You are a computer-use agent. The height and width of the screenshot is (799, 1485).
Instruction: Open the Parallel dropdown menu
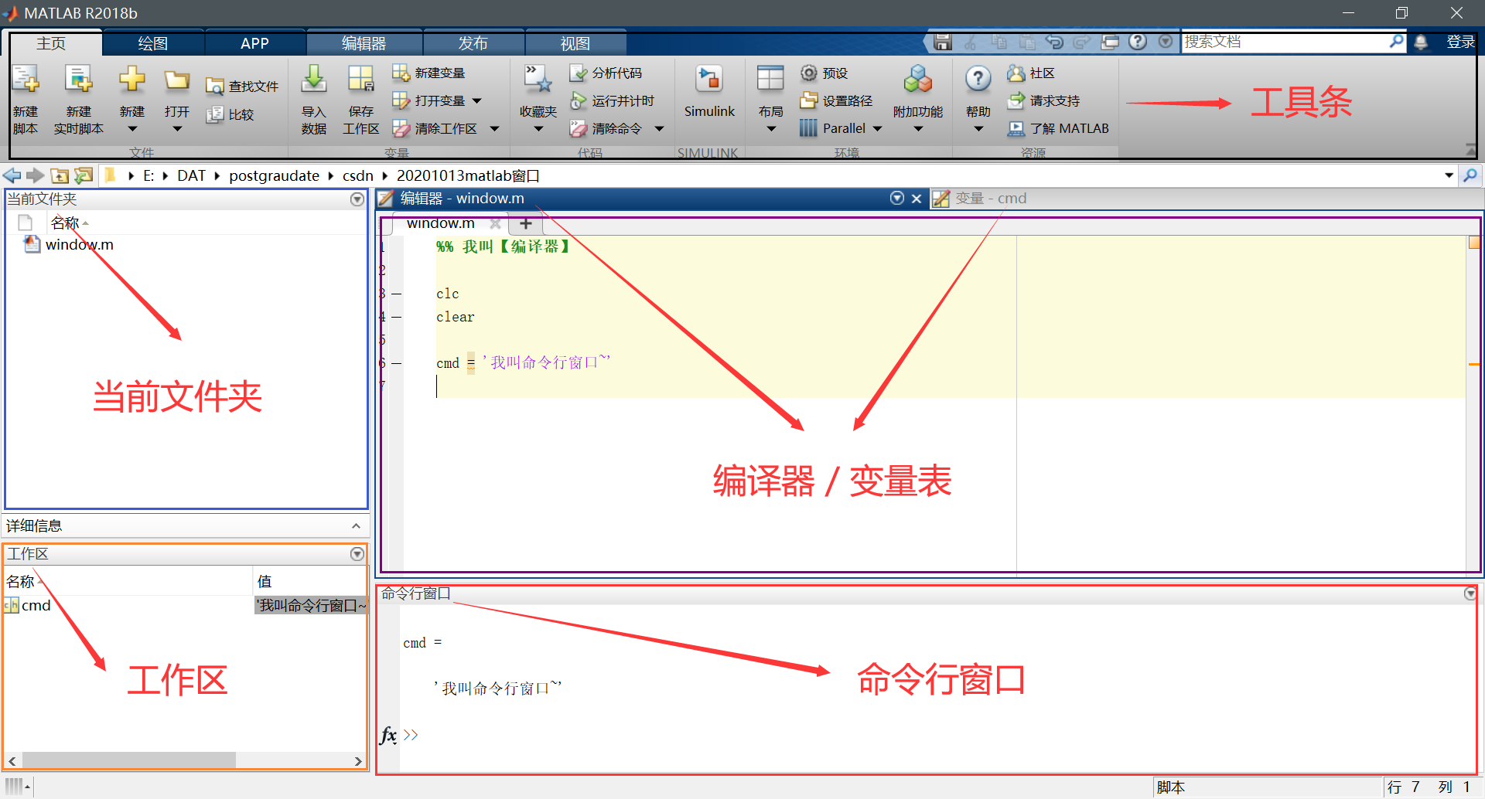(876, 128)
